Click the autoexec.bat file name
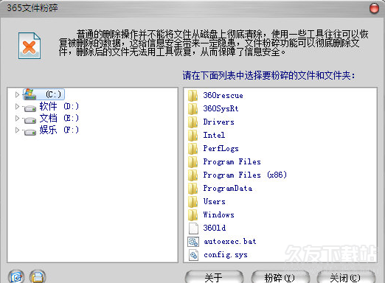This screenshot has width=385, height=283. coord(230,242)
